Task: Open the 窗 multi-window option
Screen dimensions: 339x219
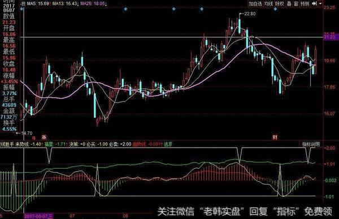Action: point(295,4)
